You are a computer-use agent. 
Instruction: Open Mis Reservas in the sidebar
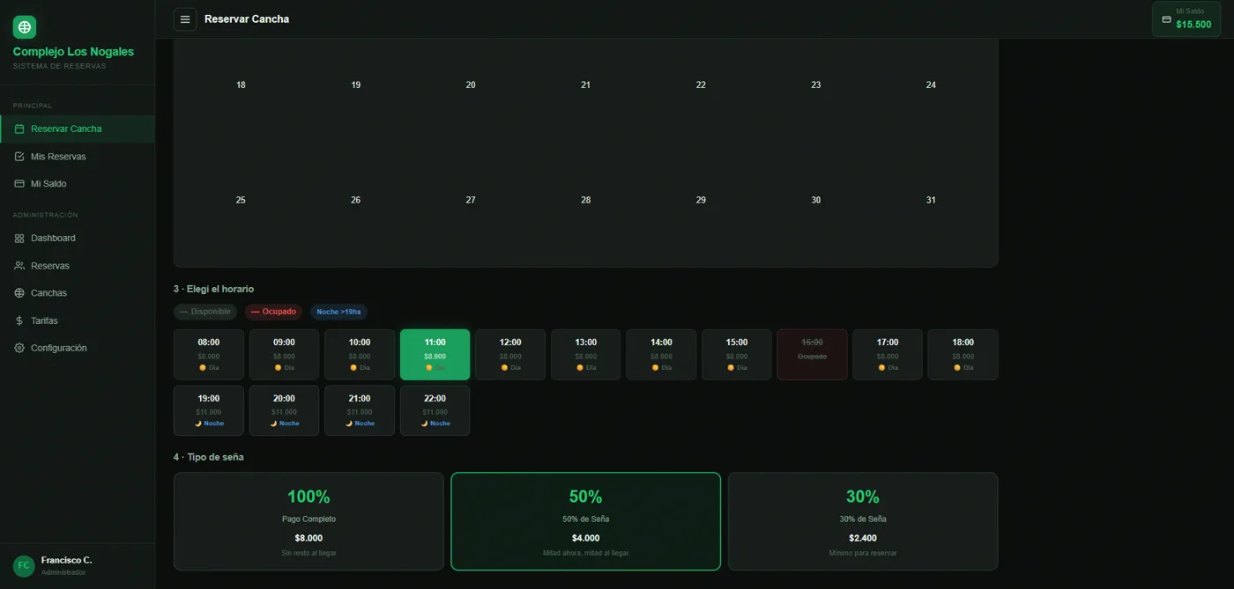[x=78, y=157]
